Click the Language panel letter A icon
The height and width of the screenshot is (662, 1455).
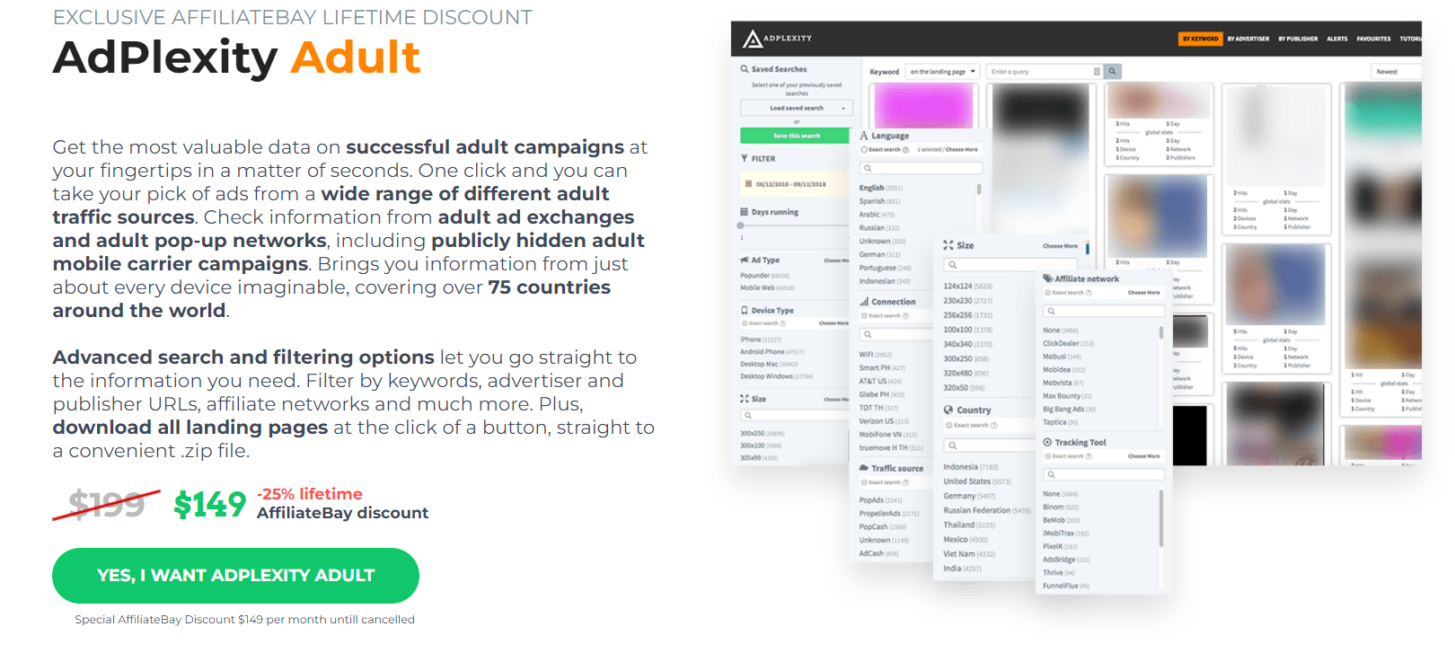click(864, 136)
